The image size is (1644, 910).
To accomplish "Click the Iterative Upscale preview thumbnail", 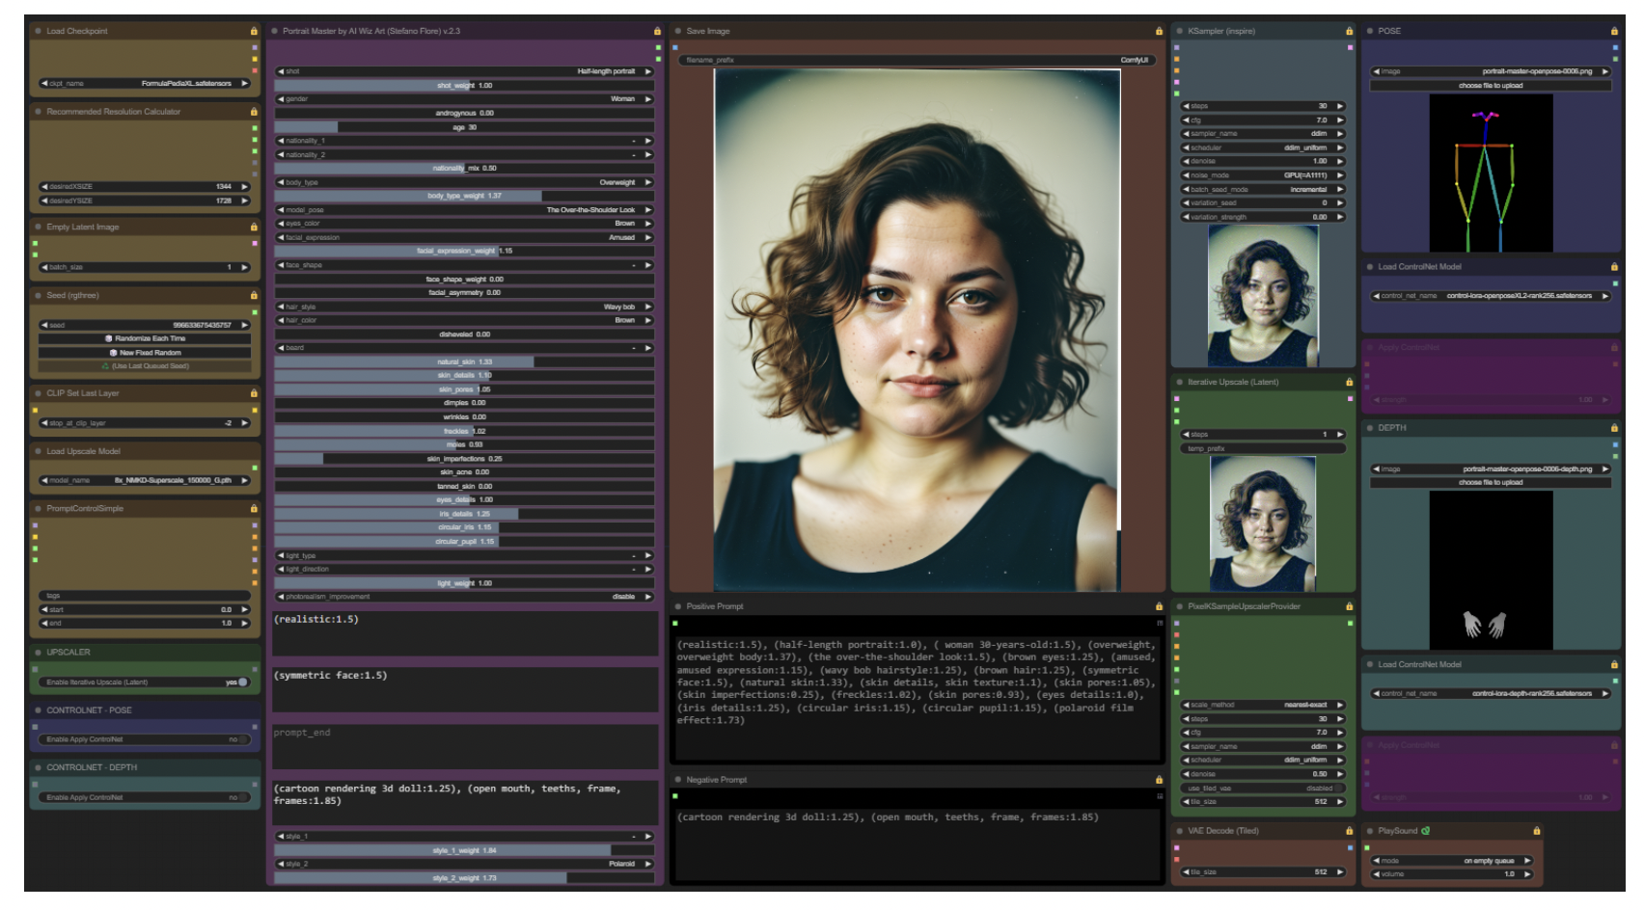I will click(1263, 523).
